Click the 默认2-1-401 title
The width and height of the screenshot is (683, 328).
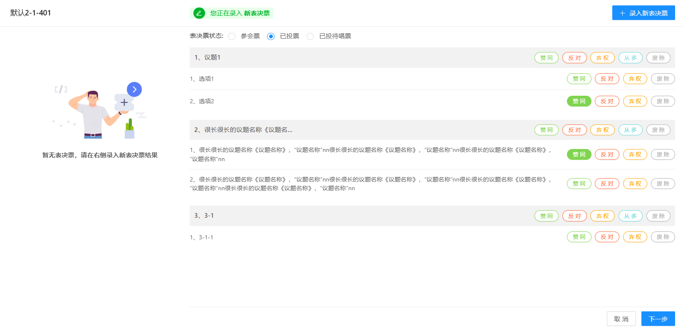(x=31, y=13)
